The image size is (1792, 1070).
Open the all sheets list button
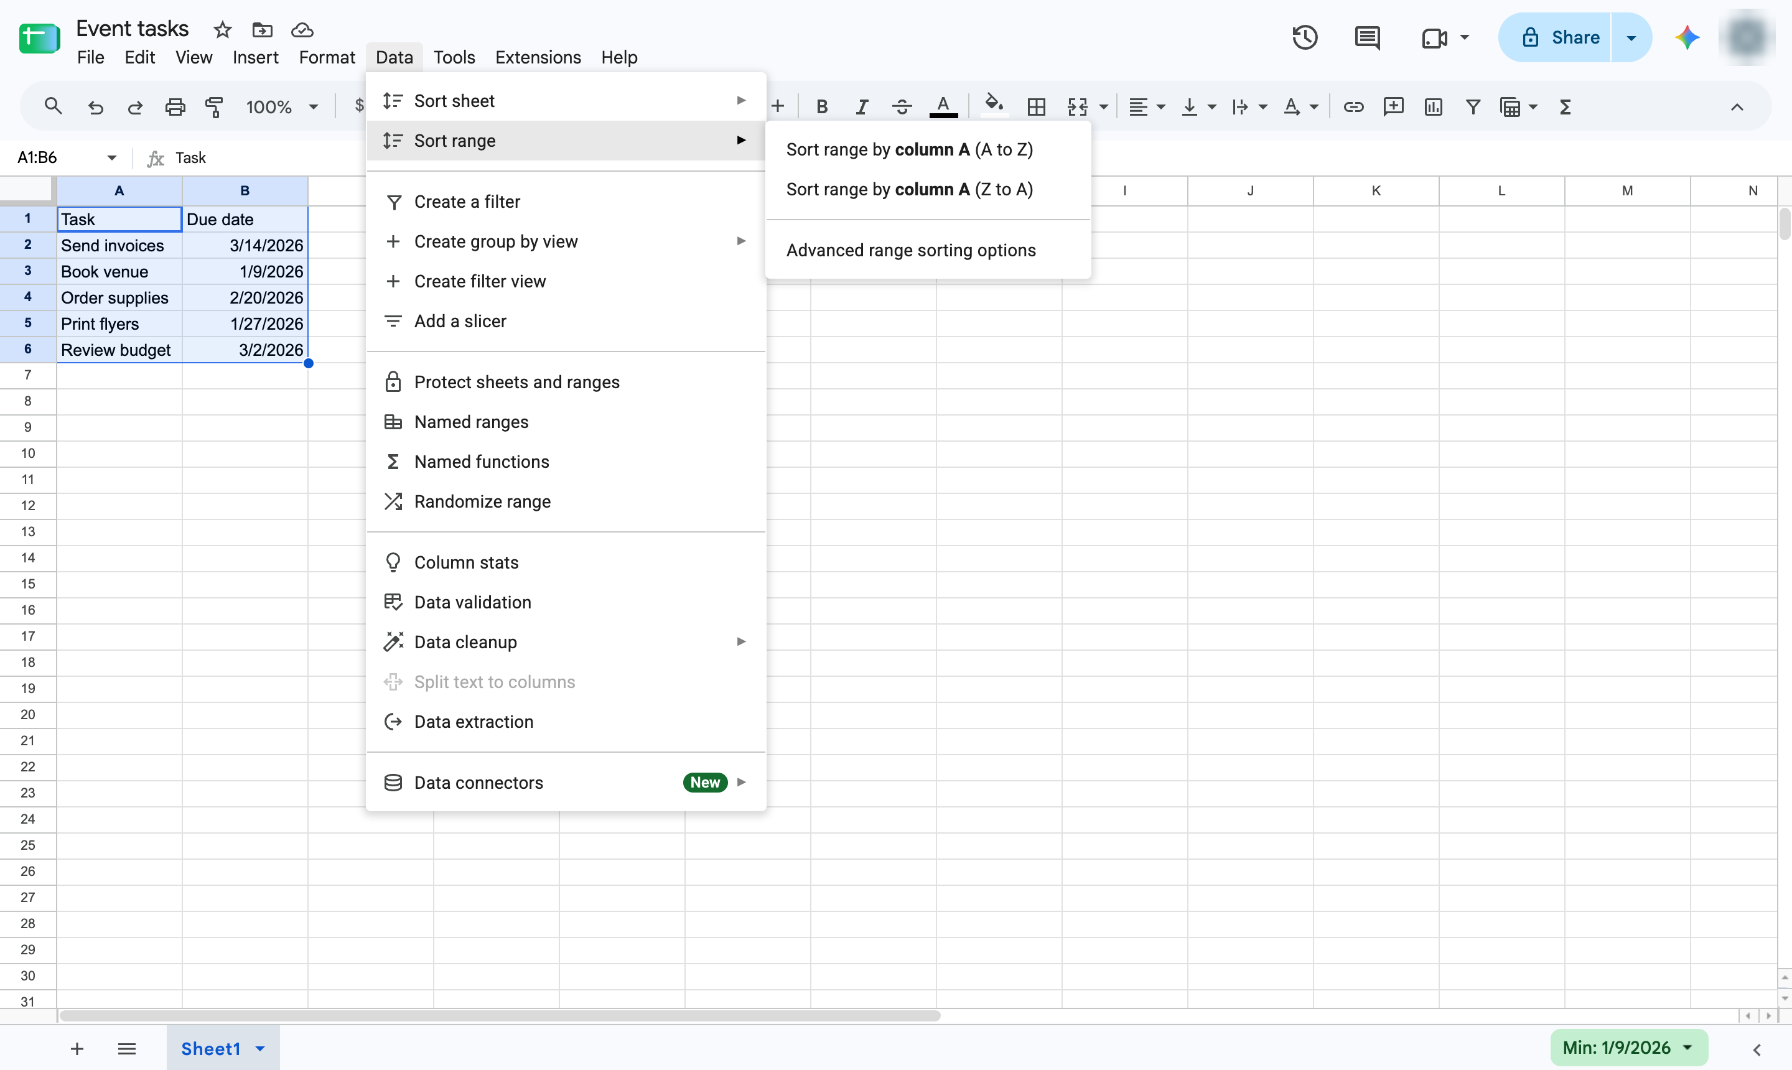[127, 1048]
